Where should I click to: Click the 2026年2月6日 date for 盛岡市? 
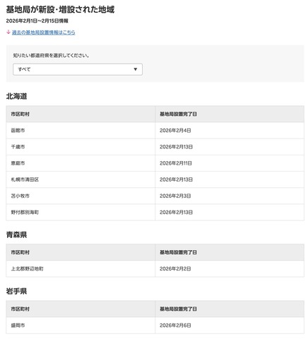pyautogui.click(x=175, y=326)
